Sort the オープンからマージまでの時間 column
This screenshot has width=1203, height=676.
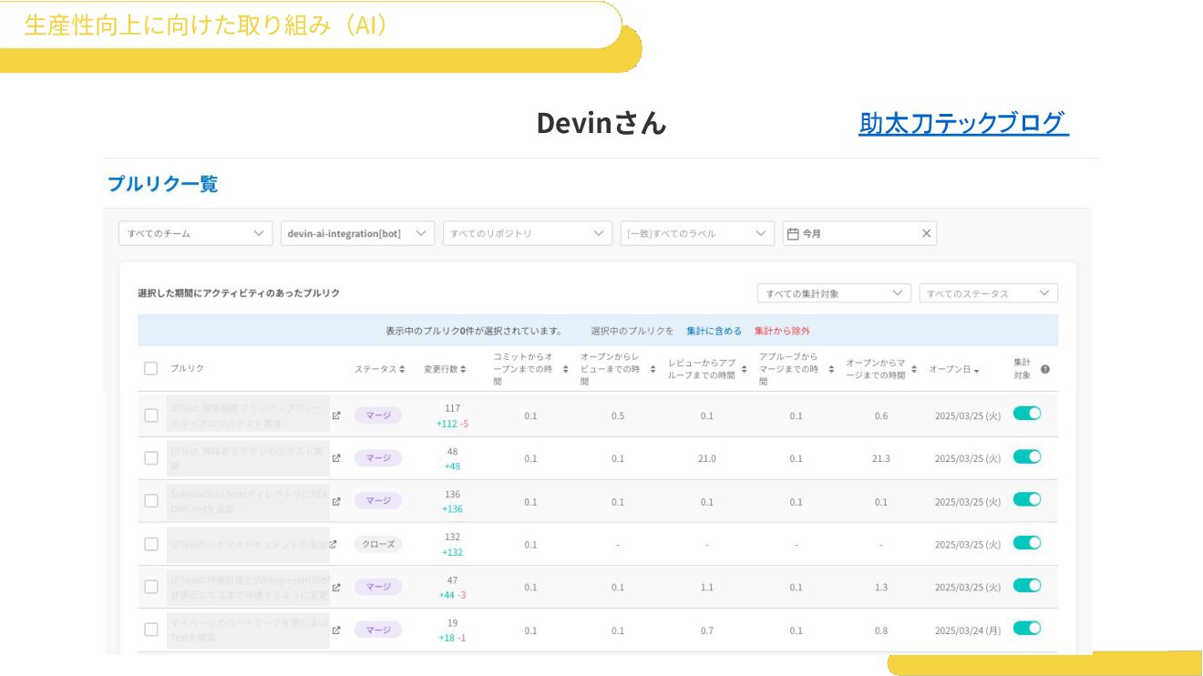(915, 369)
